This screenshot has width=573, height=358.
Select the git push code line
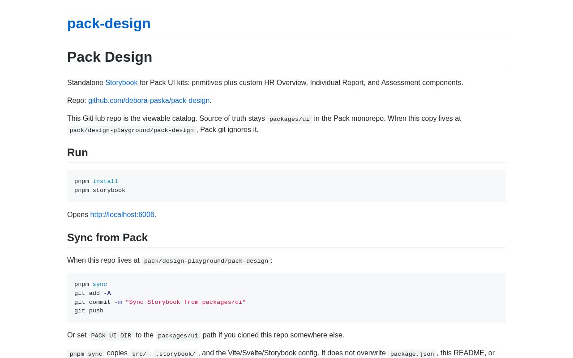click(89, 311)
